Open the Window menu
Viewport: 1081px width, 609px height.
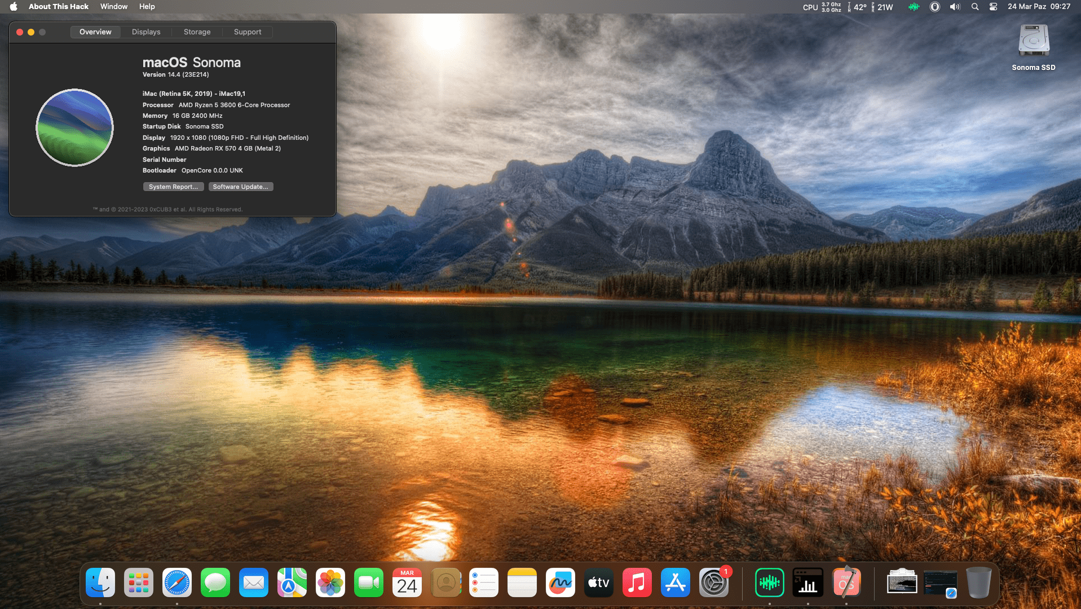[113, 7]
